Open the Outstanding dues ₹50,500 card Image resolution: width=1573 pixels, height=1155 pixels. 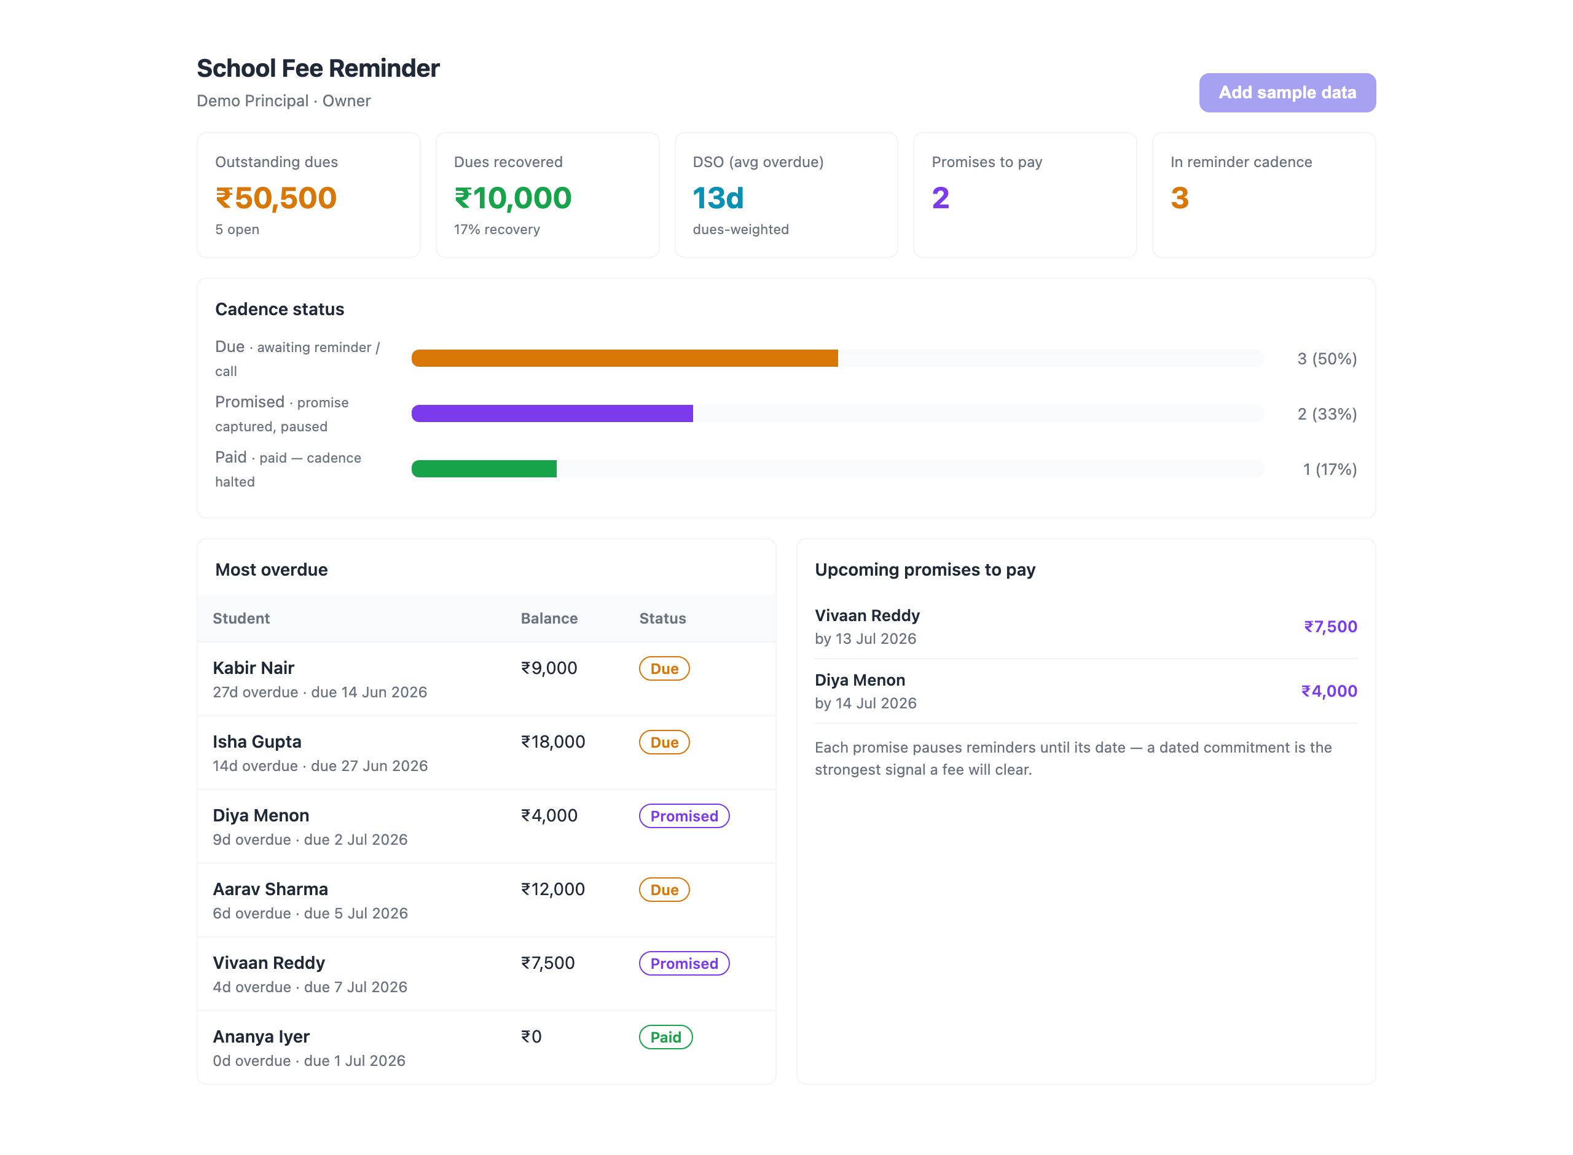(x=308, y=195)
